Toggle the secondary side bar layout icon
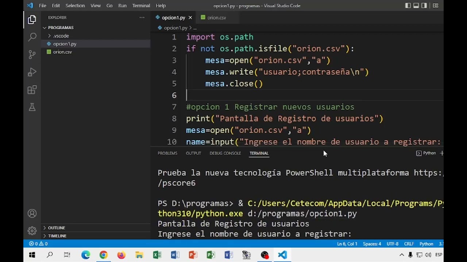467x262 pixels. 424,5
